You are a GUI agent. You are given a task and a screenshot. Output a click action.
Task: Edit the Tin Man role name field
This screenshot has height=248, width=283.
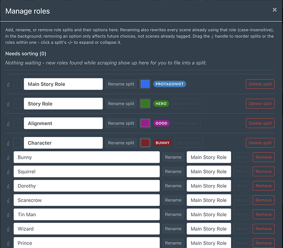[87, 214]
